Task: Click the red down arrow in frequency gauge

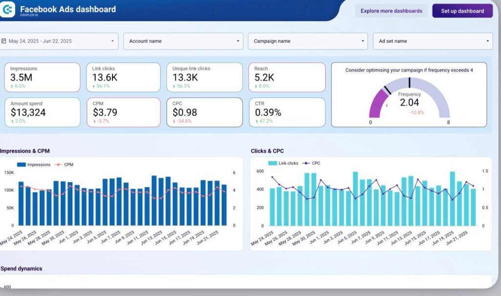Action: [387, 105]
